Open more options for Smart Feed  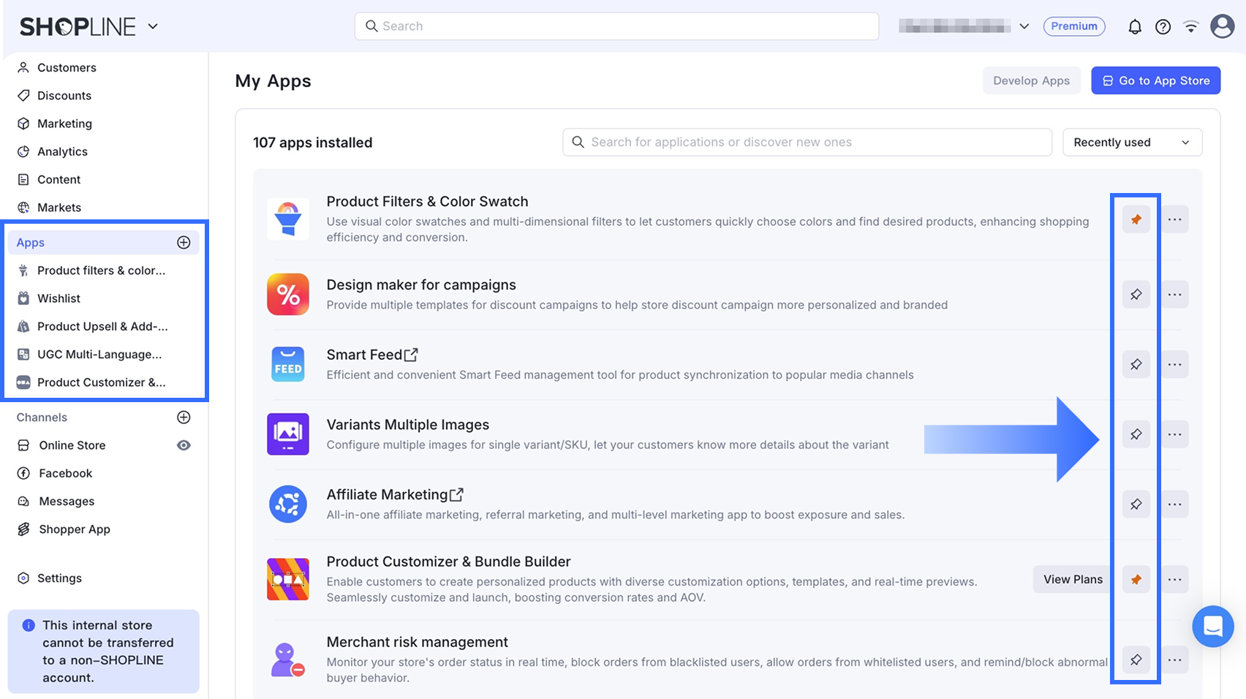tap(1174, 364)
